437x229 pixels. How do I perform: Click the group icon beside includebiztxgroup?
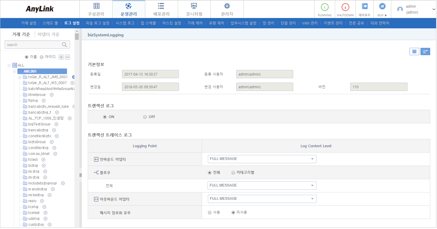pyautogui.click(x=25, y=183)
